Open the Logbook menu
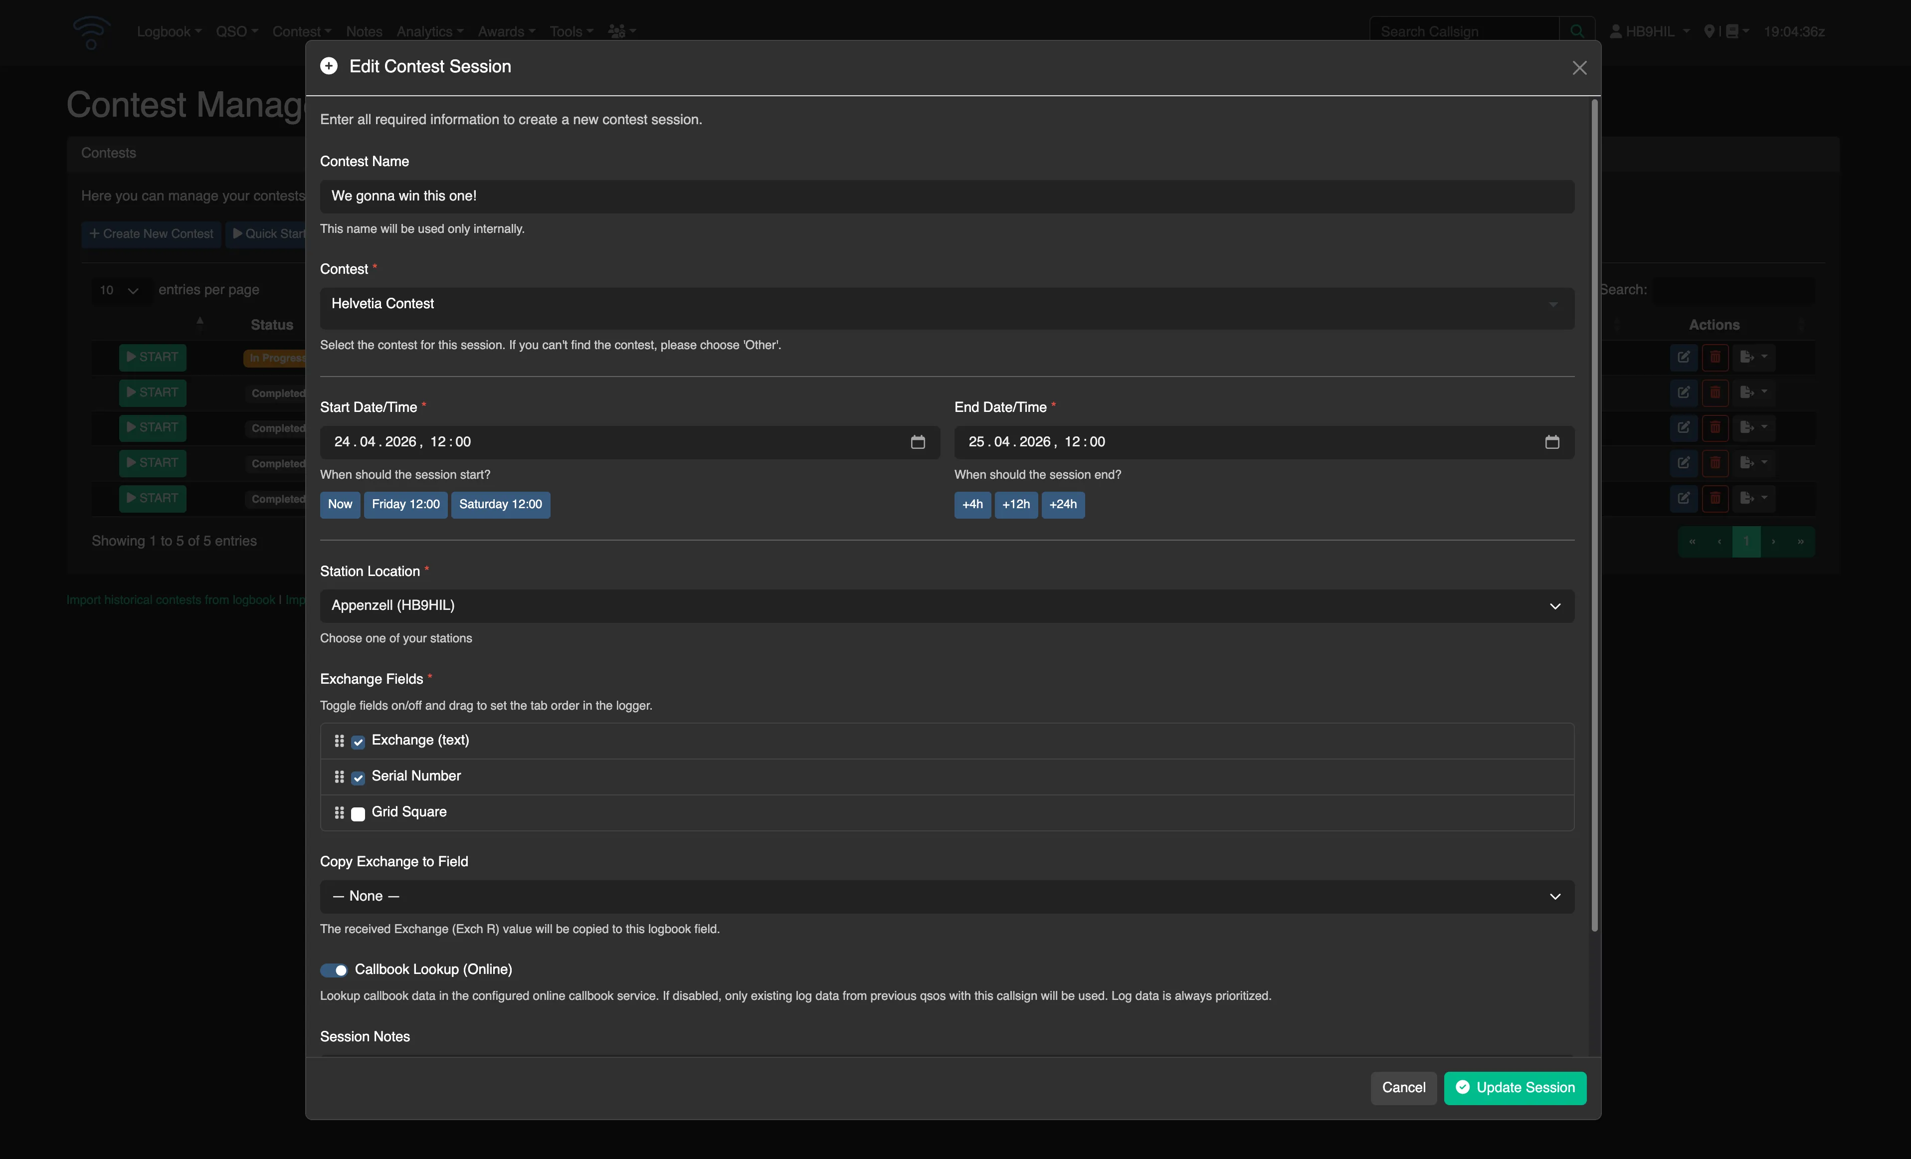The height and width of the screenshot is (1159, 1911). point(169,31)
